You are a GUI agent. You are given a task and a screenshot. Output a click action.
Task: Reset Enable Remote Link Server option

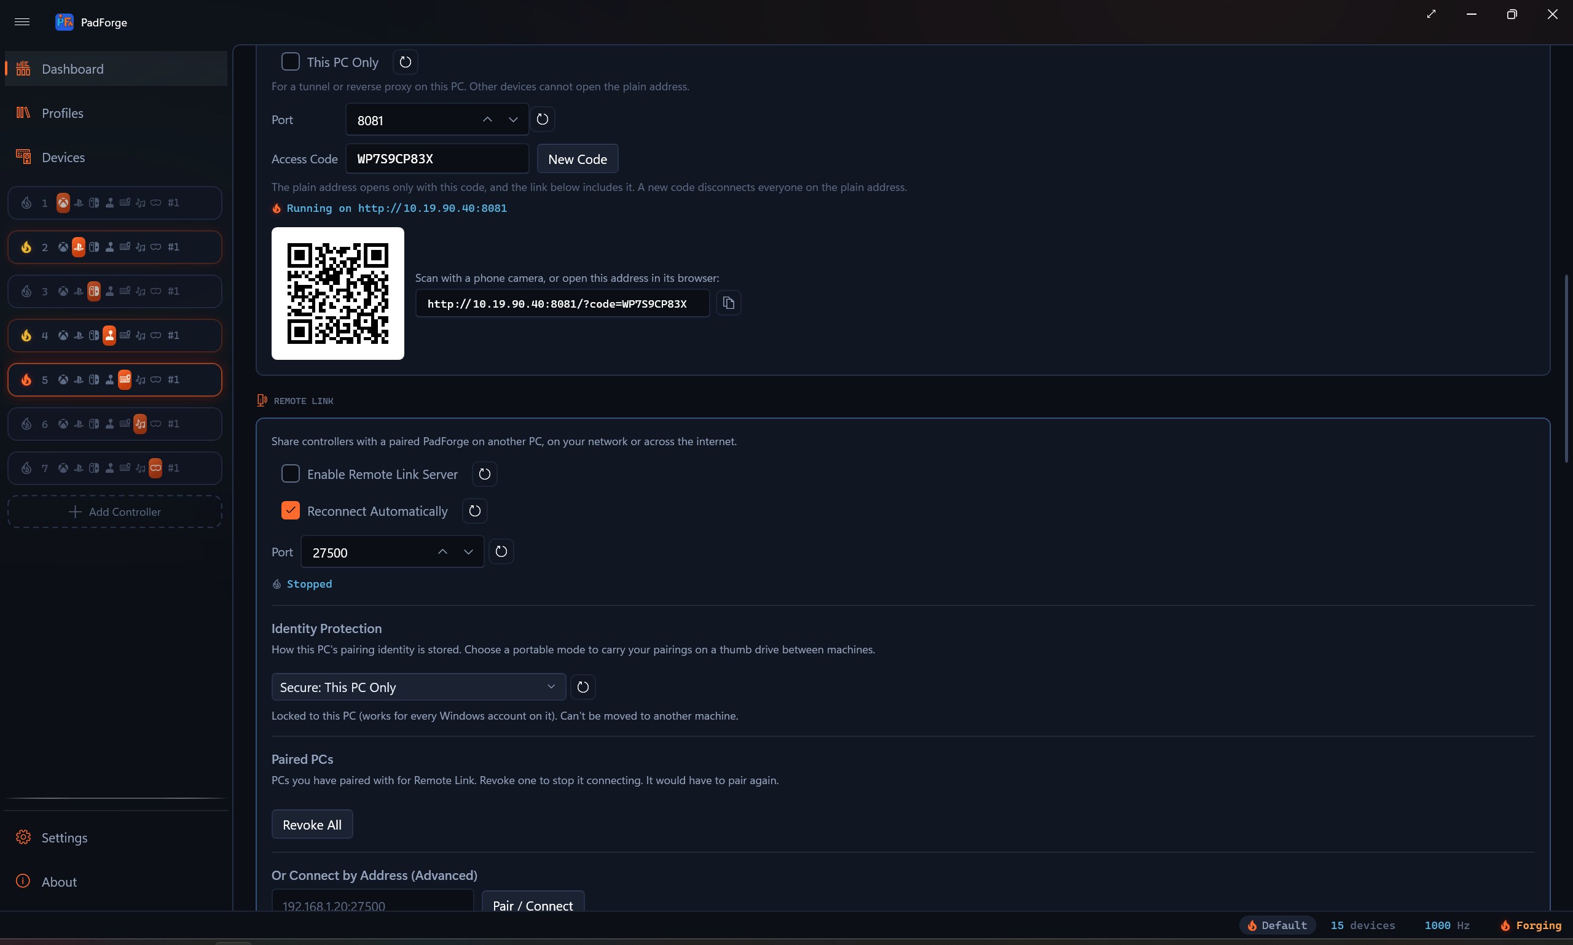(x=484, y=474)
